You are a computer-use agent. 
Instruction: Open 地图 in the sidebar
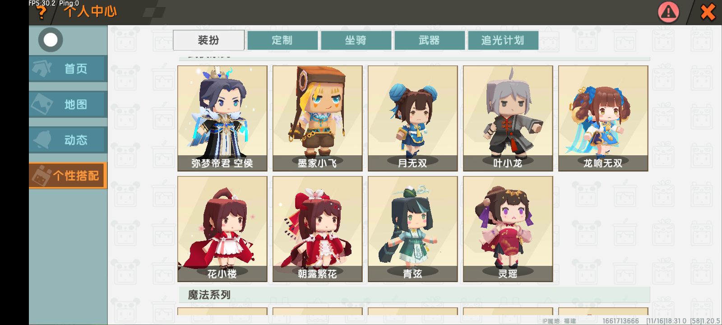pyautogui.click(x=68, y=104)
